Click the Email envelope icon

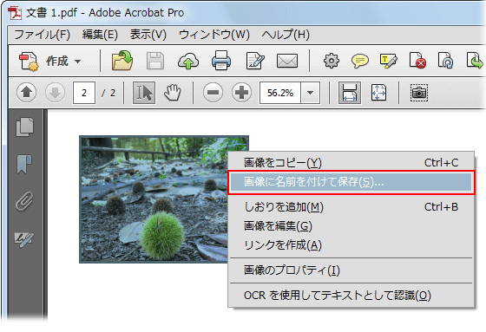(x=287, y=61)
